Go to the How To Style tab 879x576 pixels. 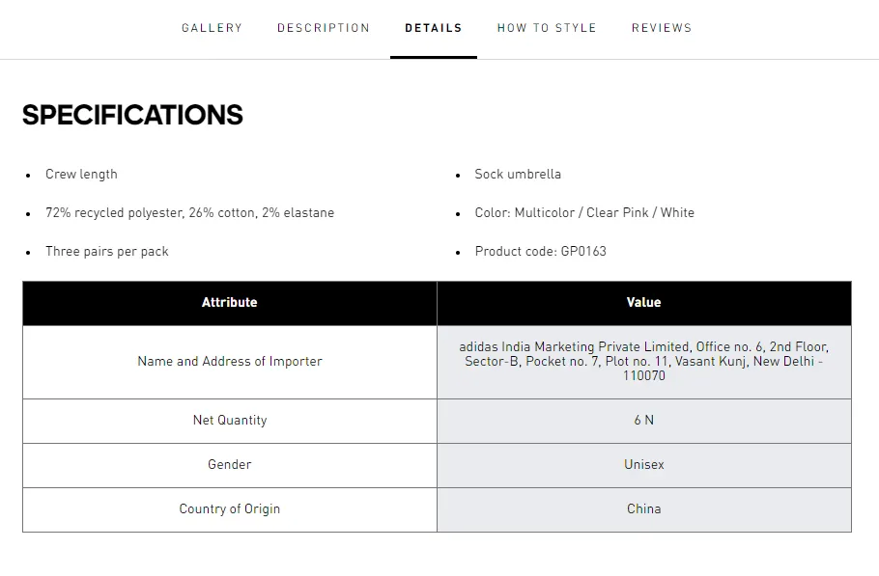pos(547,28)
